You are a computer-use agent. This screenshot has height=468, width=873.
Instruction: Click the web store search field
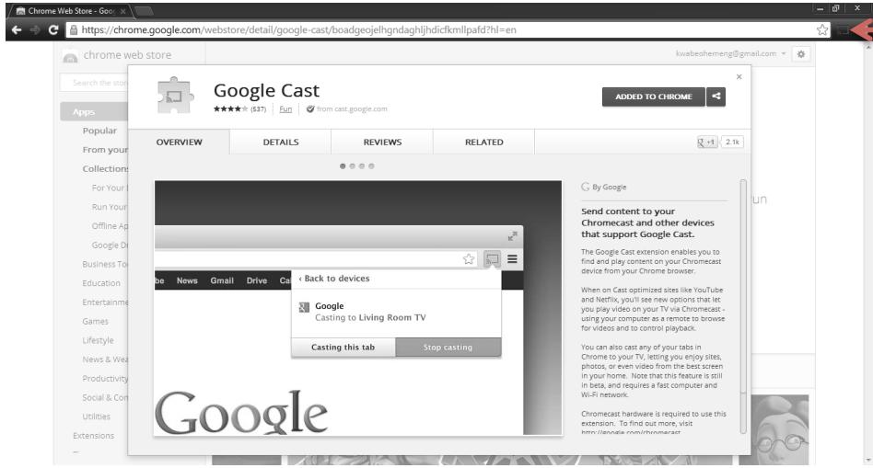(x=94, y=83)
